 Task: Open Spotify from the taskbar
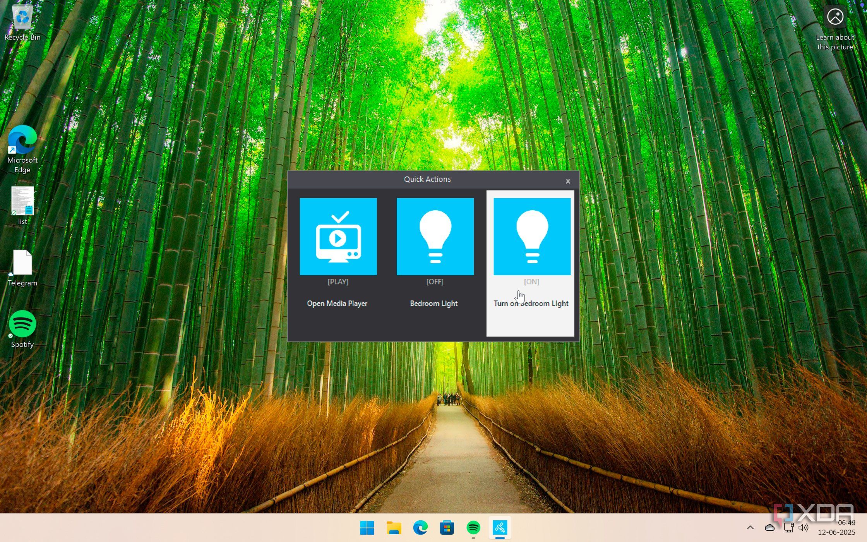click(473, 528)
